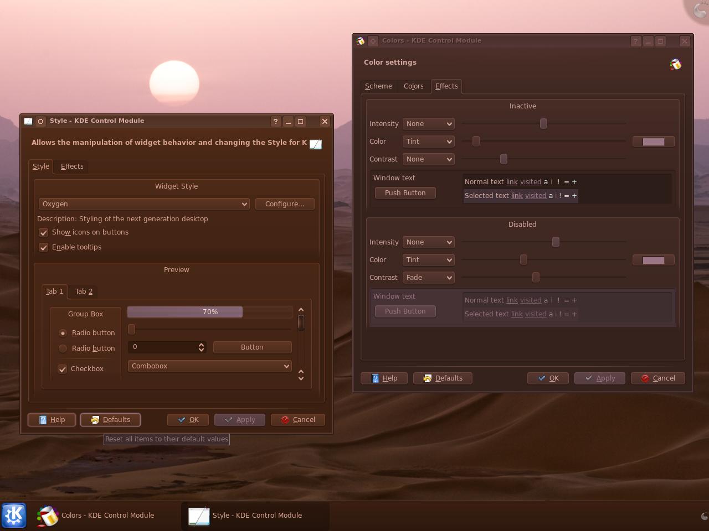
Task: Click Push Button in Inactive preview
Action: (x=405, y=193)
